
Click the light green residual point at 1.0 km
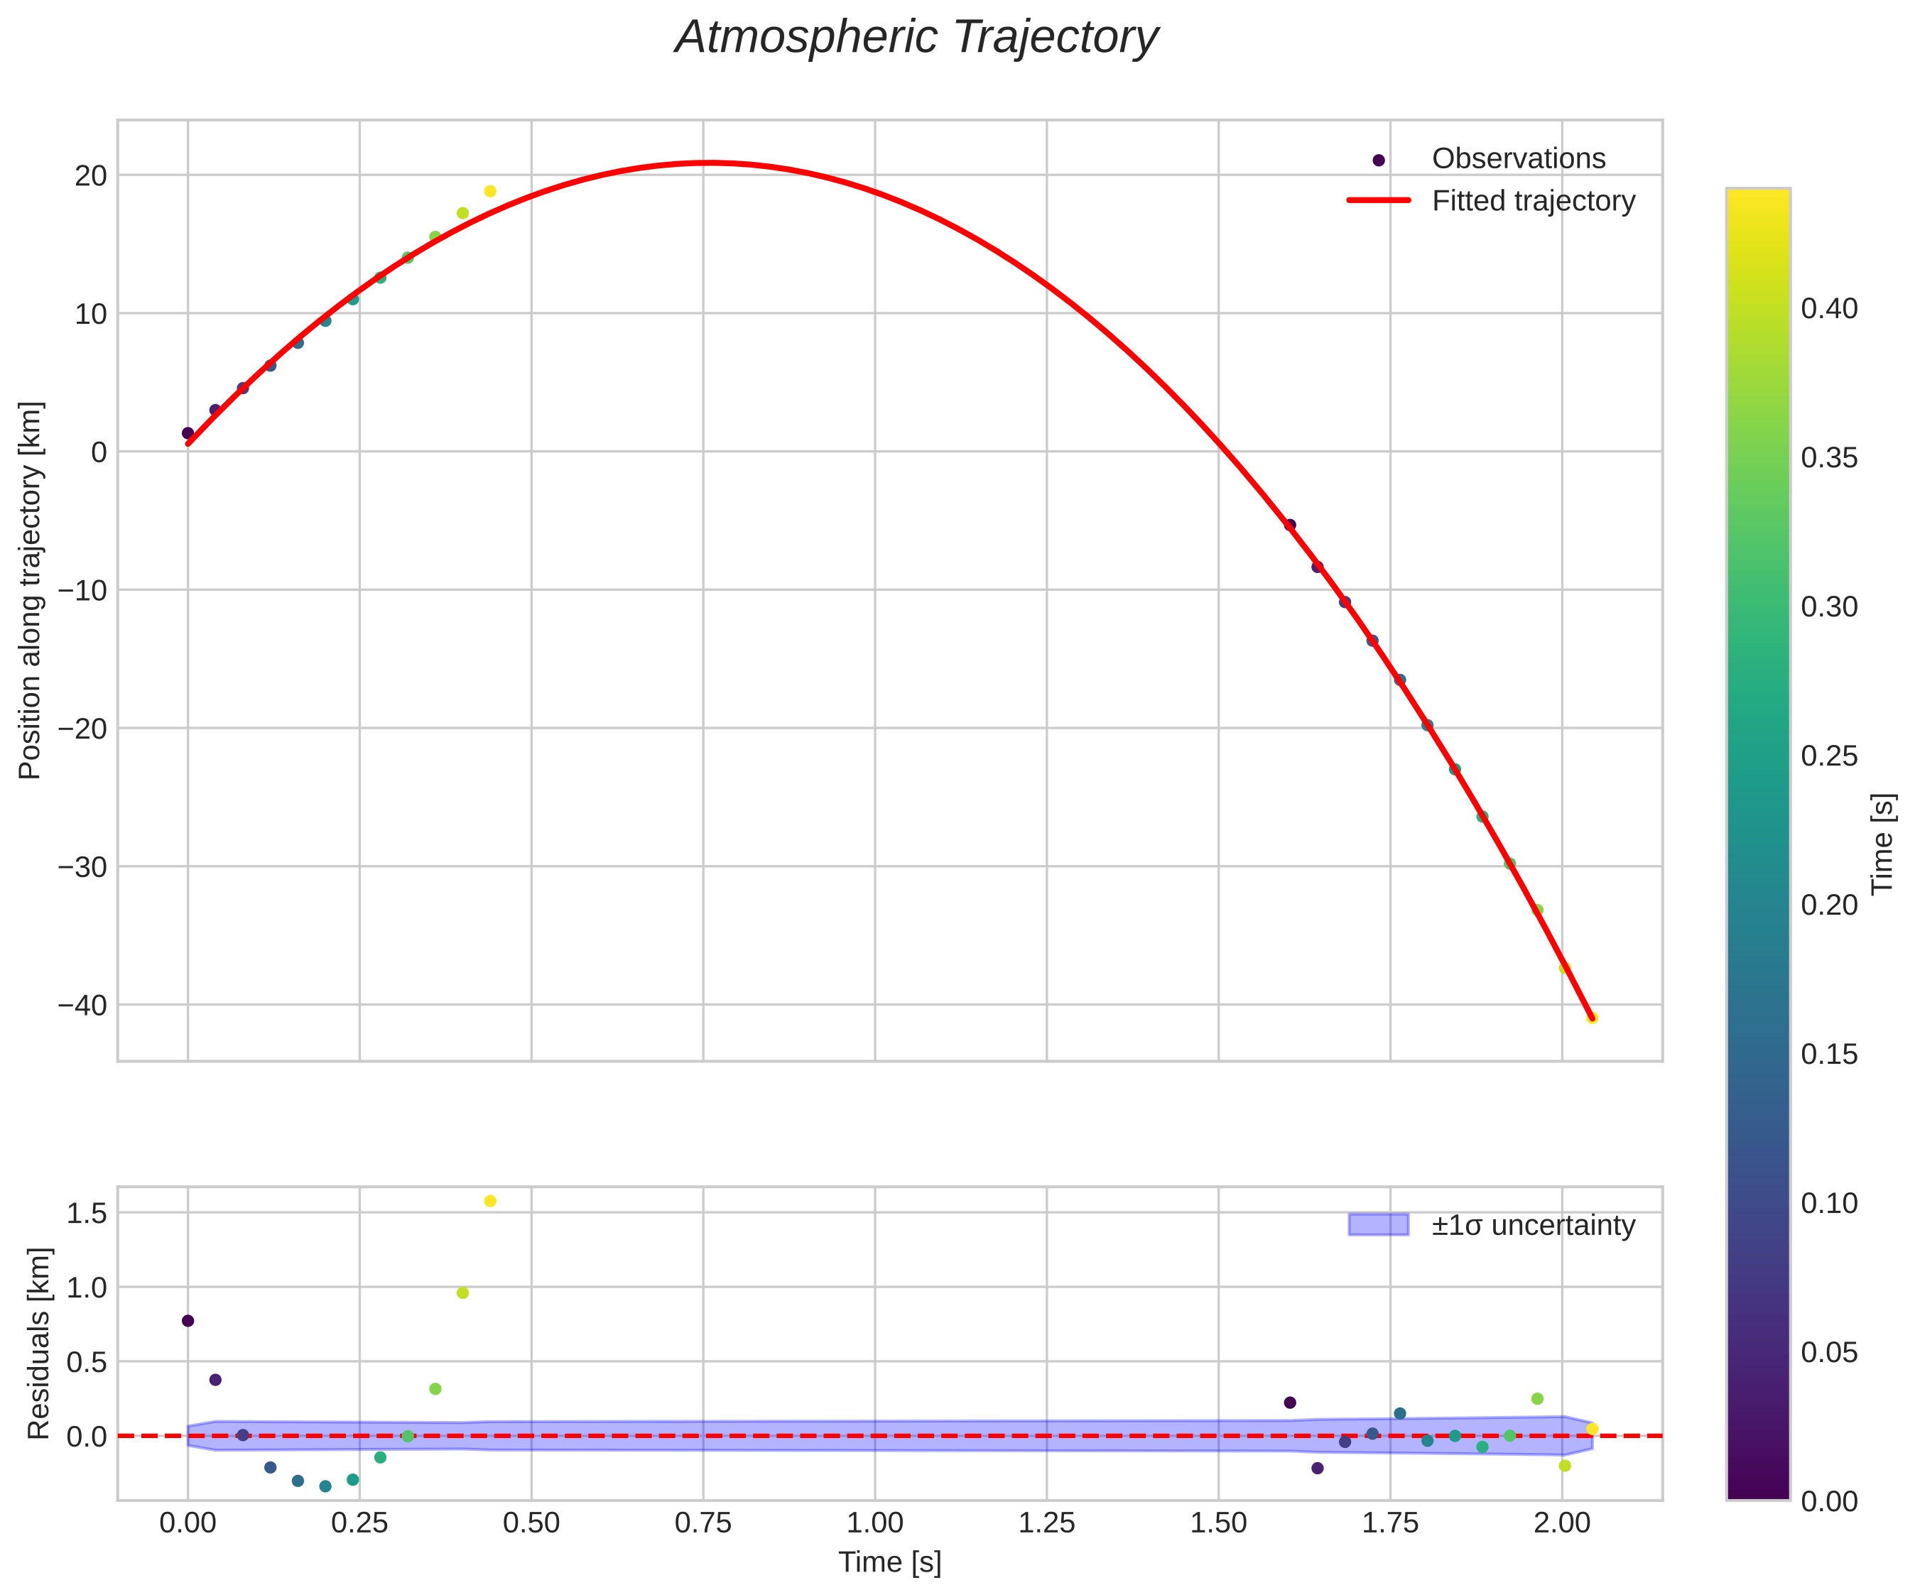pos(462,1293)
